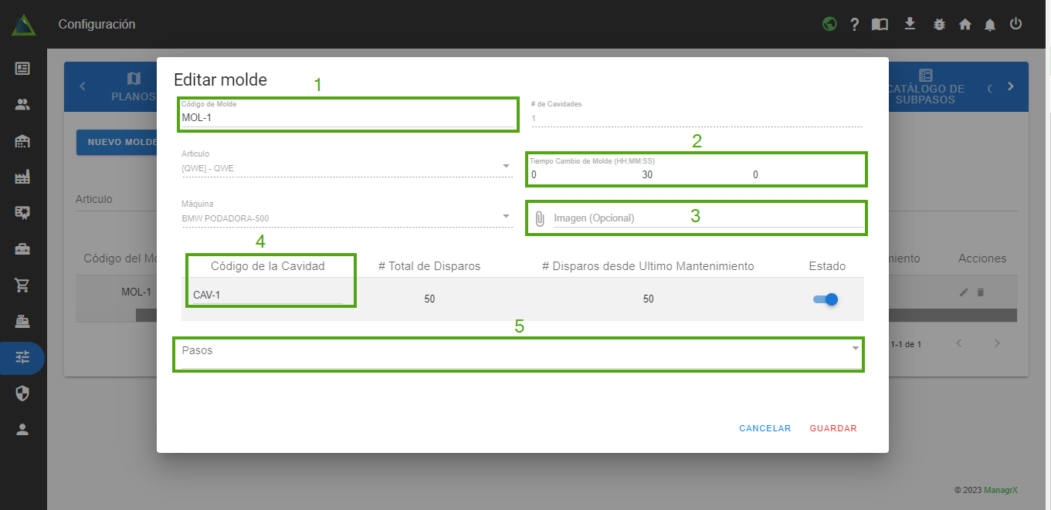Log out using the power icon
Image resolution: width=1051 pixels, height=510 pixels.
click(1016, 24)
